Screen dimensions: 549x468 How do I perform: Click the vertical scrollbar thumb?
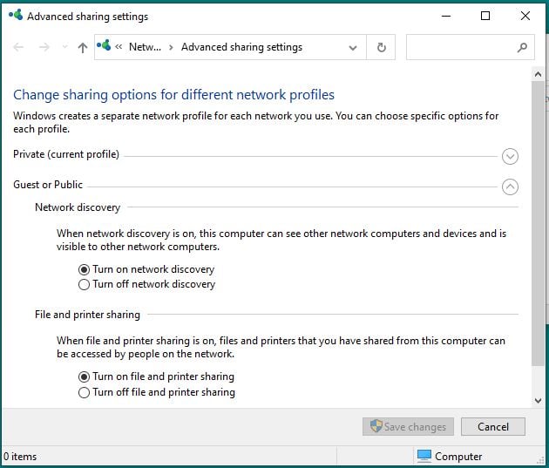click(x=538, y=224)
